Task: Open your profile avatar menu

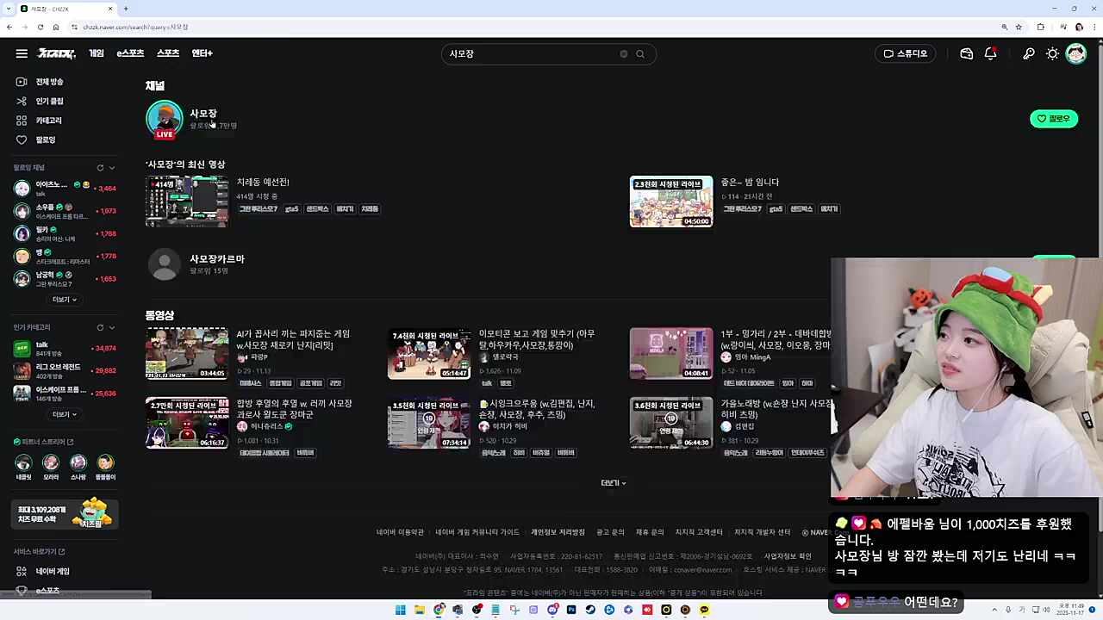Action: click(1076, 53)
